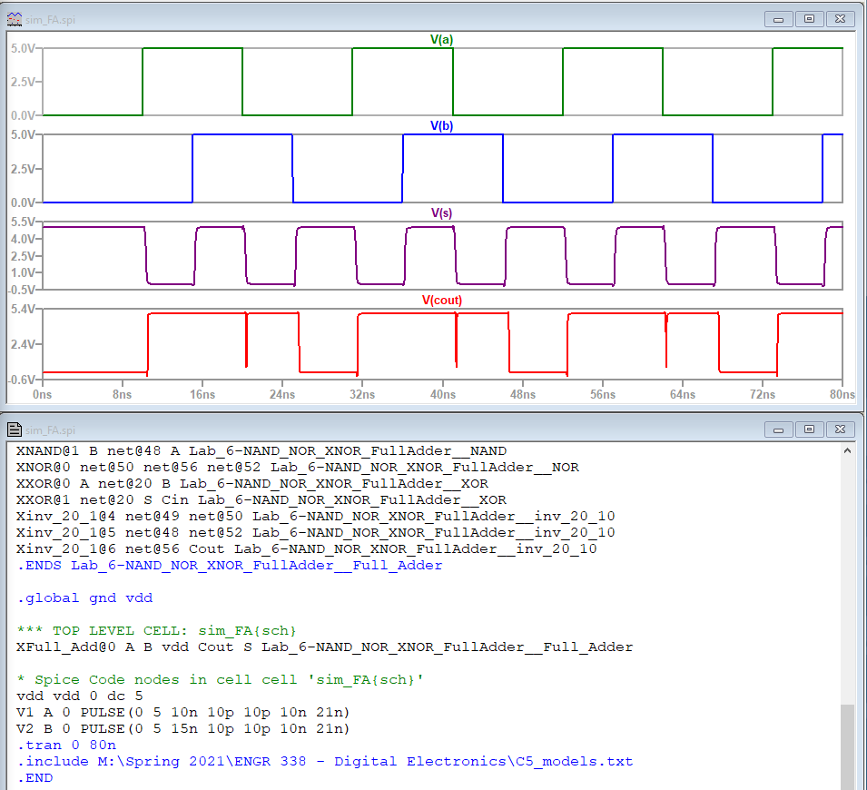The image size is (867, 790).
Task: Close the waveform plot window
Action: point(840,19)
